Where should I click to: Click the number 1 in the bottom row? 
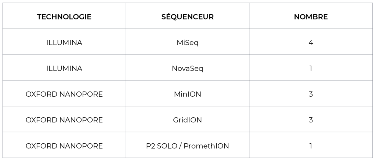coord(311,146)
